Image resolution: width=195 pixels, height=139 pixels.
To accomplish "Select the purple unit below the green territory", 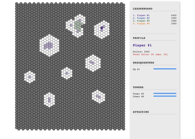I will click(78, 32).
